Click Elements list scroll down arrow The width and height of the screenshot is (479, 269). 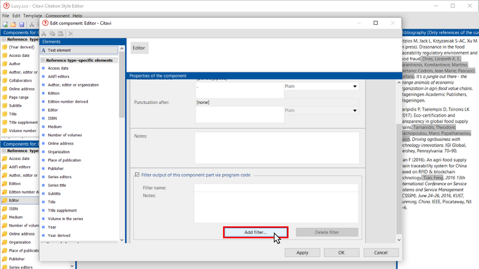coord(122,240)
